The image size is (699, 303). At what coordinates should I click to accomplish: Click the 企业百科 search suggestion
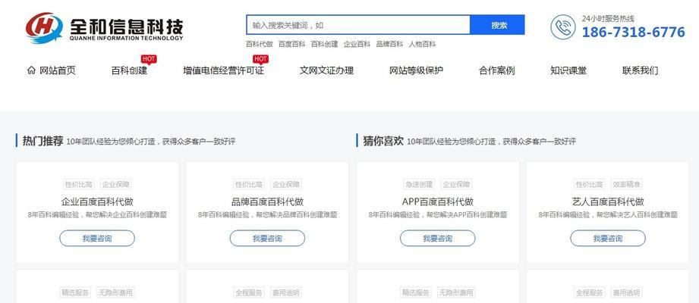coord(357,44)
